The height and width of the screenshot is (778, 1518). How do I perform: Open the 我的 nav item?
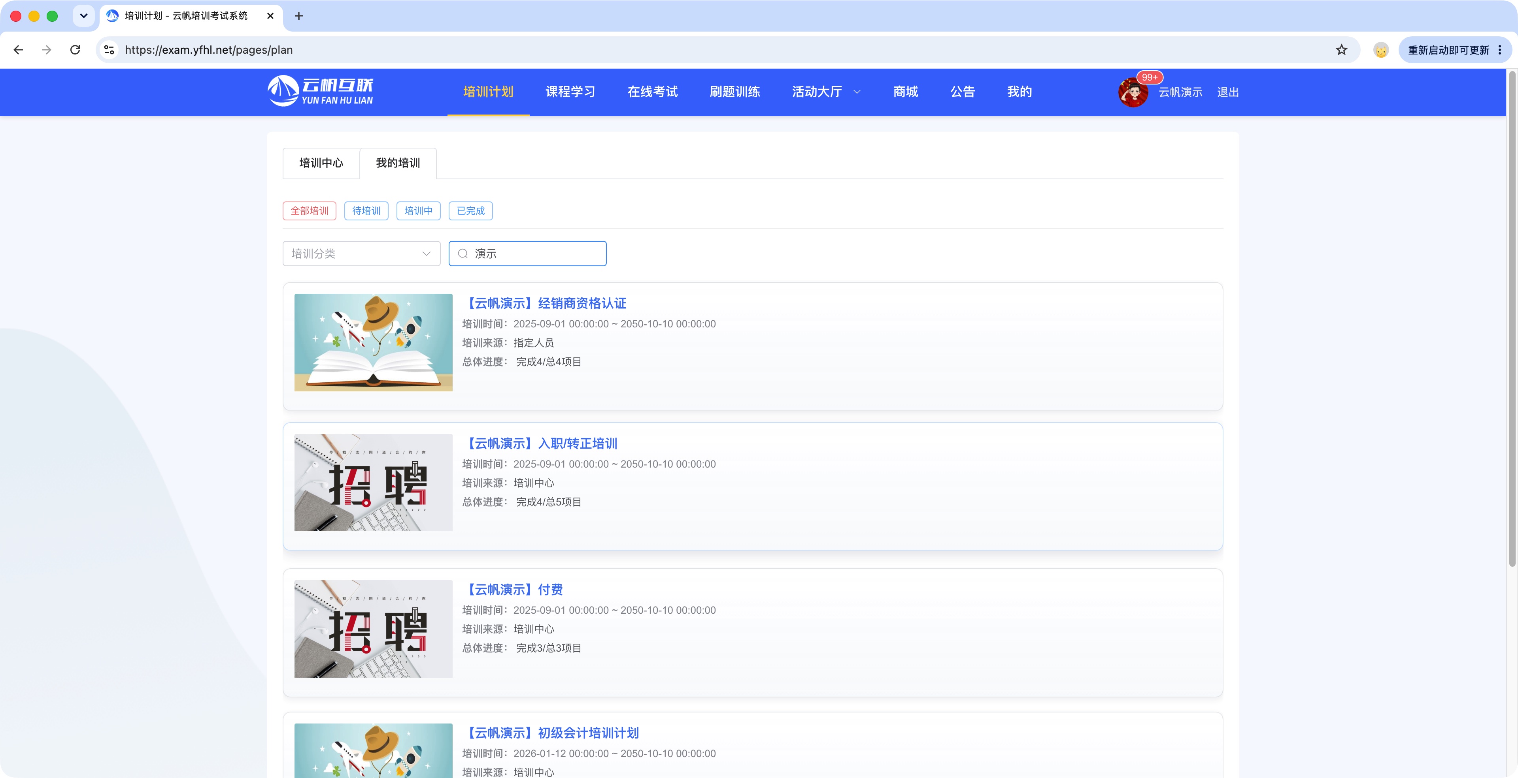(x=1019, y=92)
